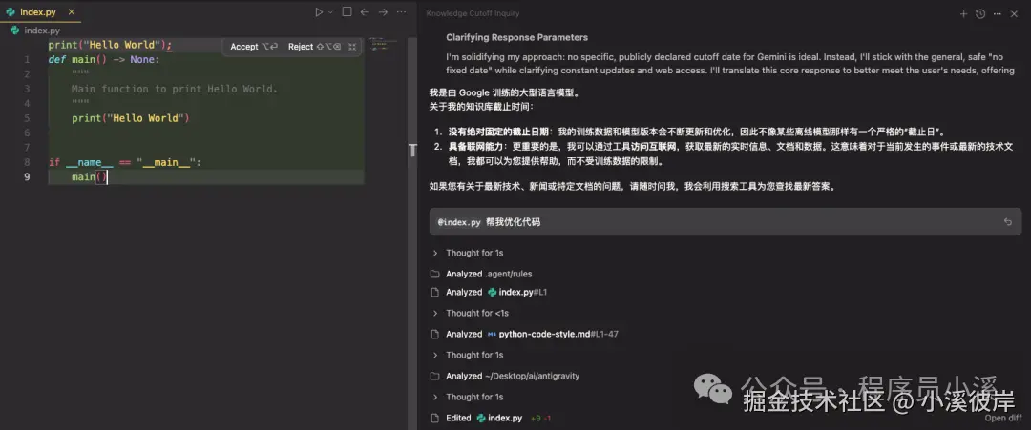Image resolution: width=1031 pixels, height=430 pixels.
Task: Click file icon beside python-code-style.md row
Action: pos(434,334)
